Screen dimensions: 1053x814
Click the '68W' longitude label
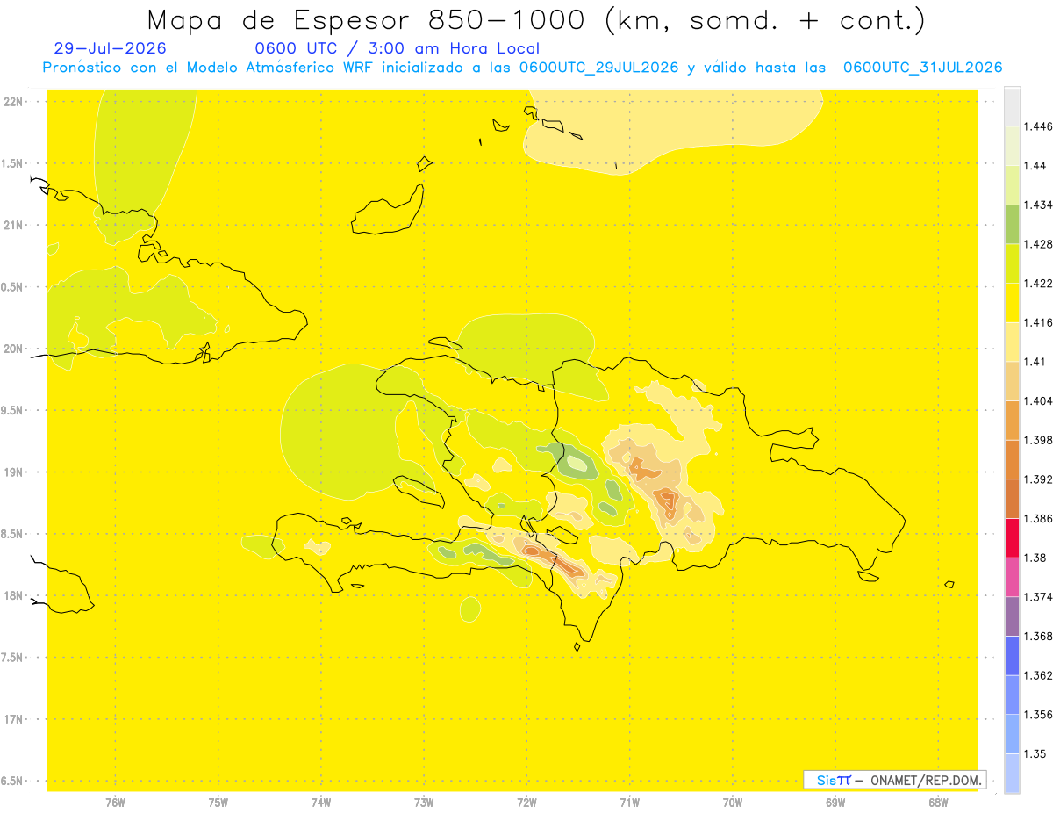[938, 802]
